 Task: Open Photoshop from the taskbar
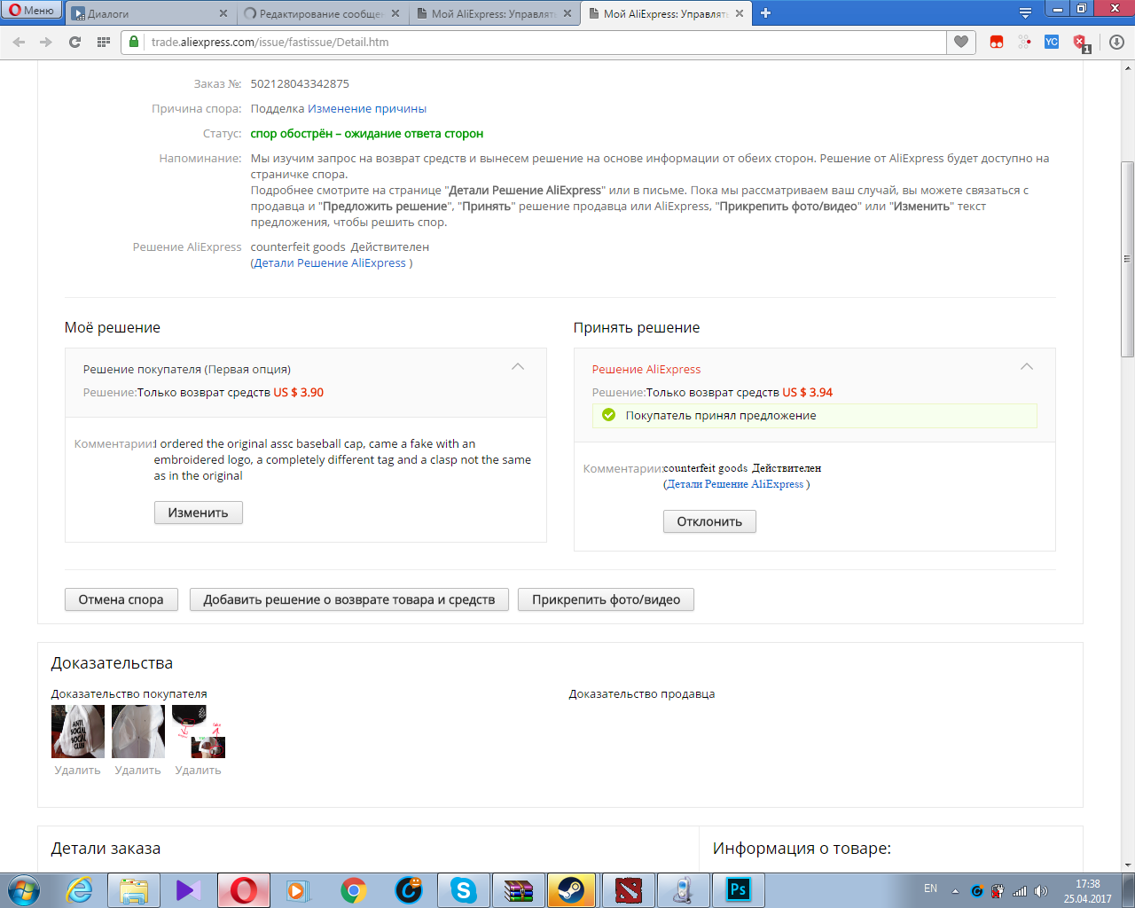[739, 890]
